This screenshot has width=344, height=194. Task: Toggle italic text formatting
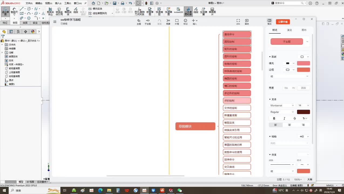click(x=284, y=118)
